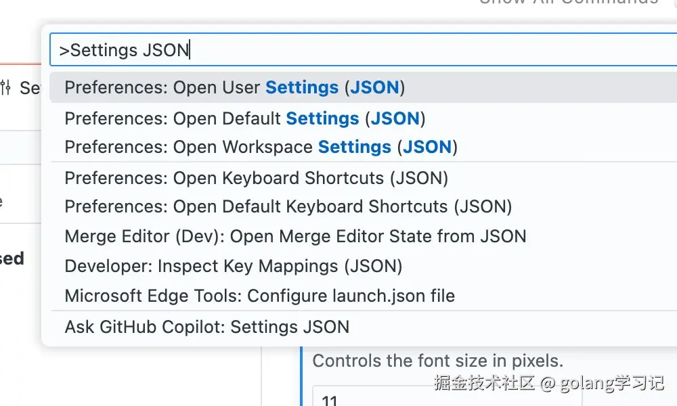This screenshot has height=406, width=677.
Task: Click the Settings tab sliders icon
Action: [x=6, y=87]
